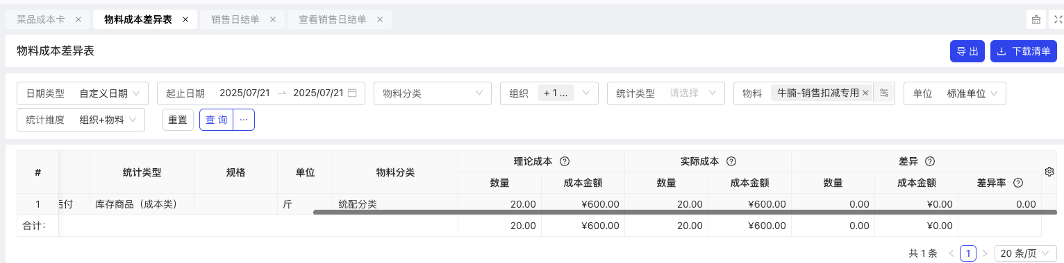The height and width of the screenshot is (263, 1064).
Task: Switch to the 查看销售日结单 tab
Action: pyautogui.click(x=333, y=19)
